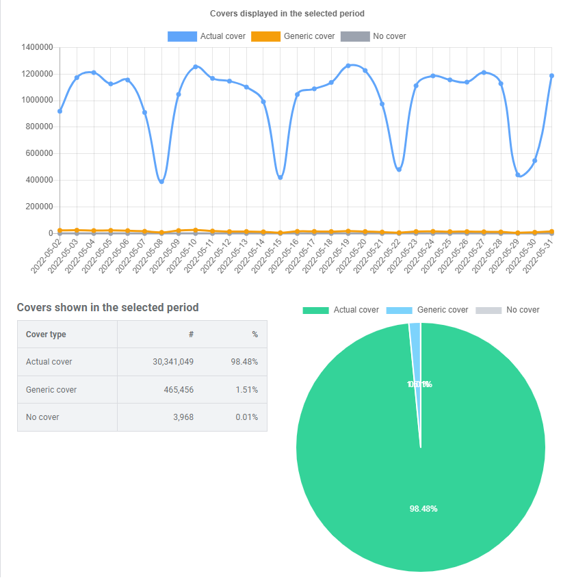Click the 1400000 y-axis label
The width and height of the screenshot is (574, 578).
click(x=37, y=47)
